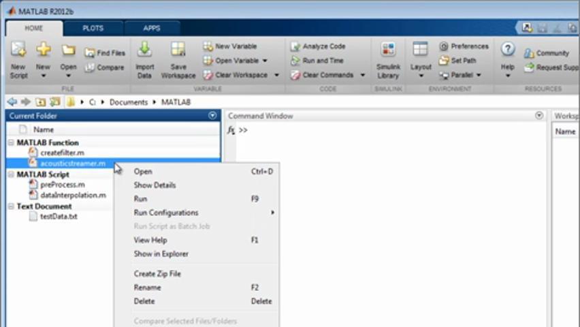
Task: Click the Help question mark icon
Action: [x=508, y=49]
